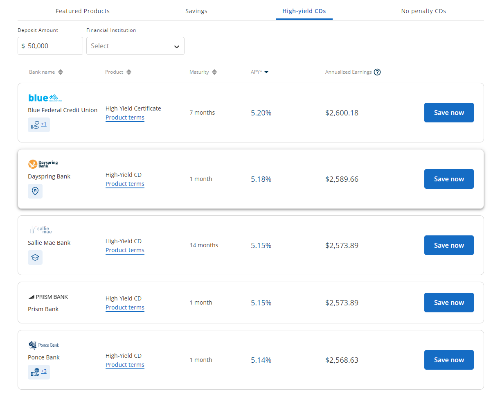Click the Sallie Mae Bank name text
This screenshot has height=393, width=491.
(x=49, y=243)
